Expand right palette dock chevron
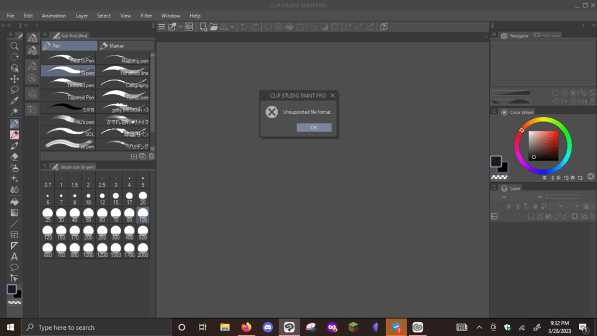Image resolution: width=597 pixels, height=336 pixels. 583,26
